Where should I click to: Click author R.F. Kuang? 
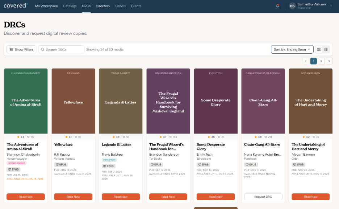(x=62, y=155)
